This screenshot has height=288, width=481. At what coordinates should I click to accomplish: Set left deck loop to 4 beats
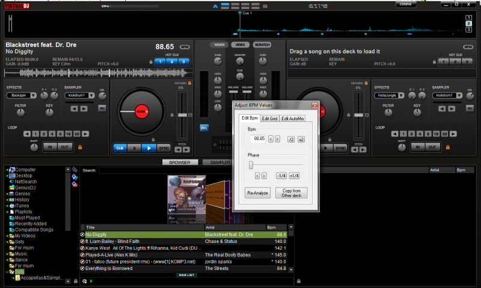point(52,133)
